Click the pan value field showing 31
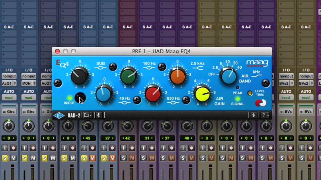This screenshot has width=321, height=180. click(x=147, y=138)
